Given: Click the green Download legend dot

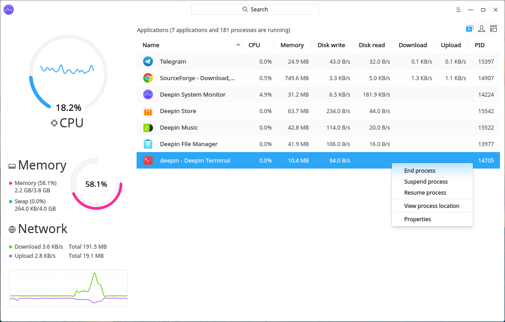Looking at the screenshot, I should [x=11, y=246].
